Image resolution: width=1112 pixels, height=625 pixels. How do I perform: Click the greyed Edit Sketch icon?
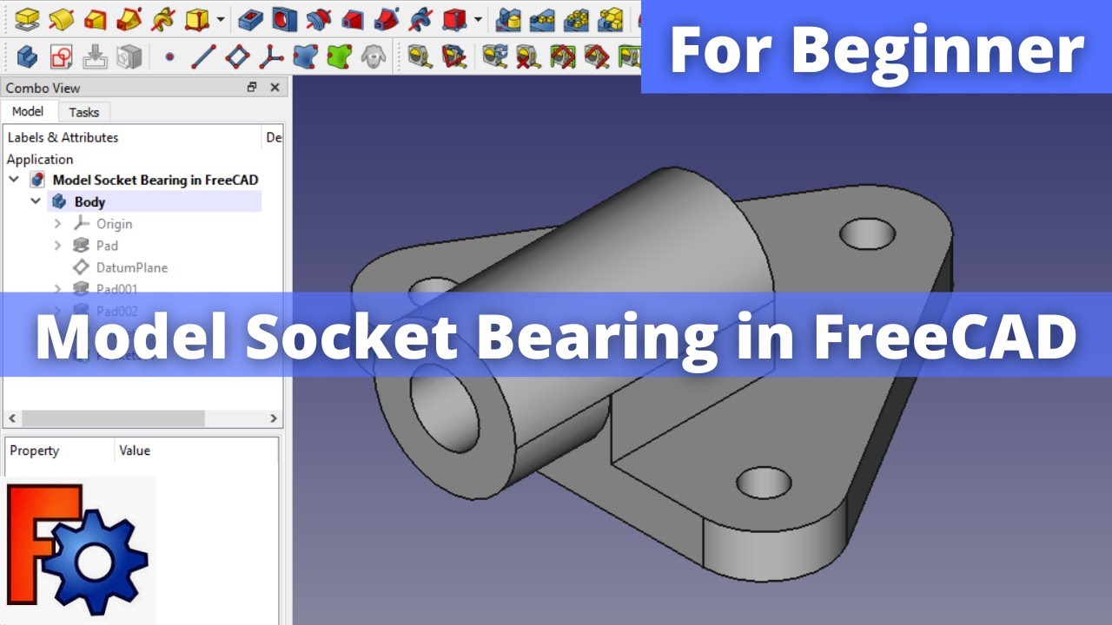pos(95,57)
